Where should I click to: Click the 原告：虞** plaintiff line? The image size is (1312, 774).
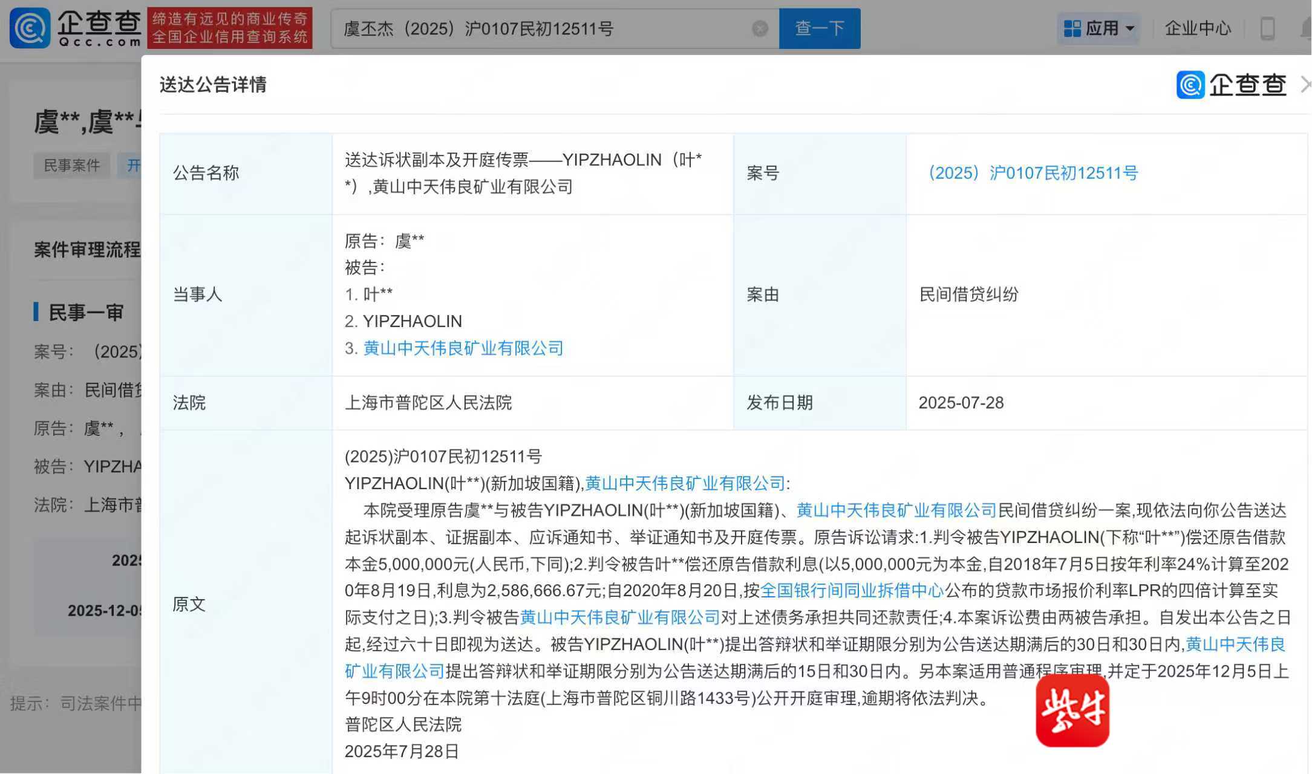click(385, 241)
